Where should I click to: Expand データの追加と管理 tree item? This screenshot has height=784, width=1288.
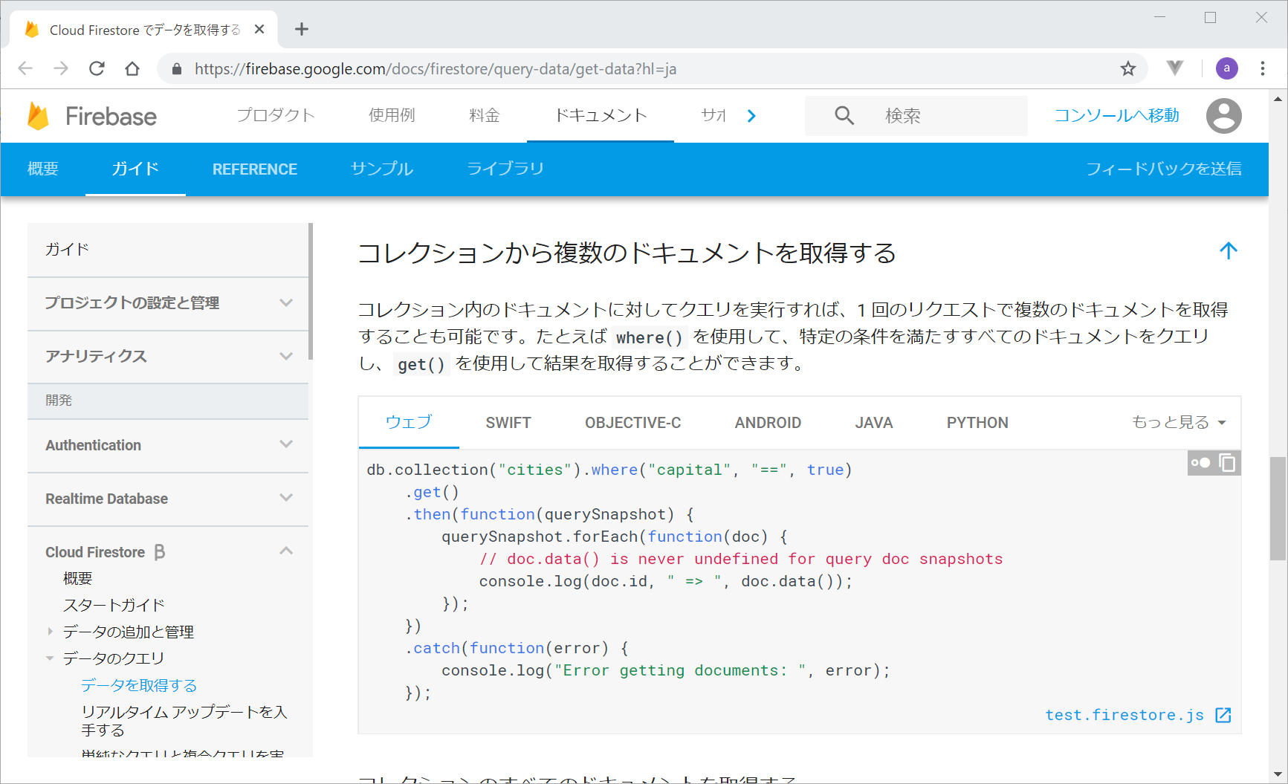50,632
